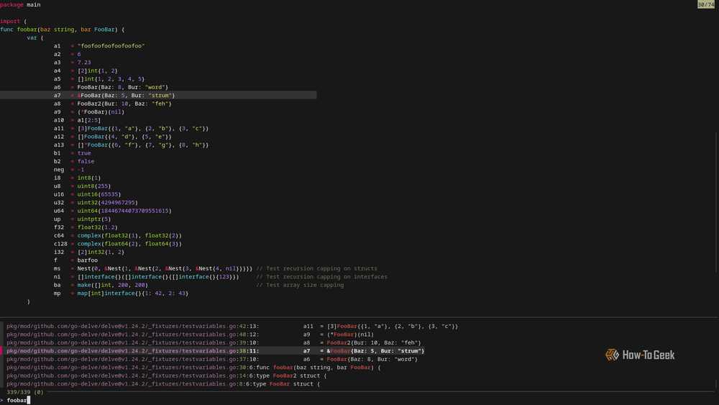719x405 pixels.
Task: Click the 30/74 preview line indicator
Action: coord(706,4)
